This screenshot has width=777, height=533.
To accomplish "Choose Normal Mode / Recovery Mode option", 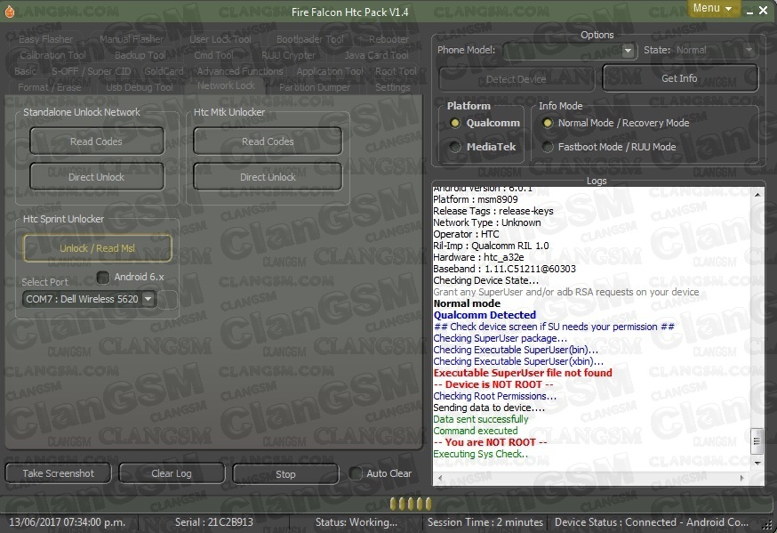I will click(548, 123).
